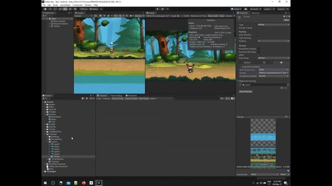This screenshot has width=332, height=186.
Task: Click the Pivot toggle button
Action: click(84, 9)
